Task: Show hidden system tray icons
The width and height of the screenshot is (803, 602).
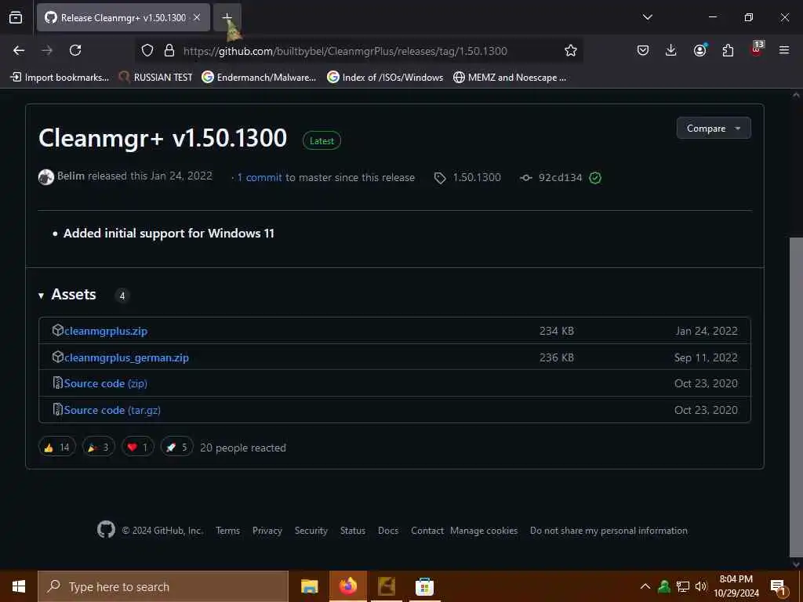Action: coord(645,586)
